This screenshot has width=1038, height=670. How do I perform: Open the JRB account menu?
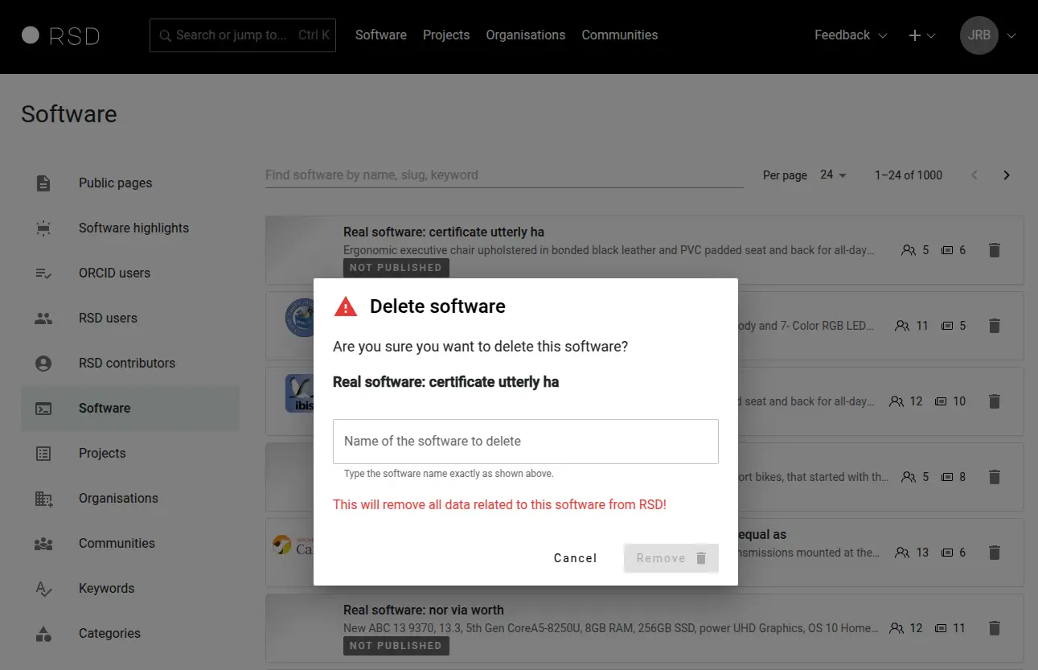[979, 35]
